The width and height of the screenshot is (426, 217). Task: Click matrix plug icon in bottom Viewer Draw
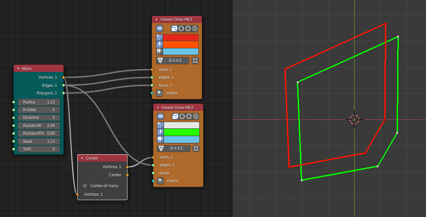(160, 181)
